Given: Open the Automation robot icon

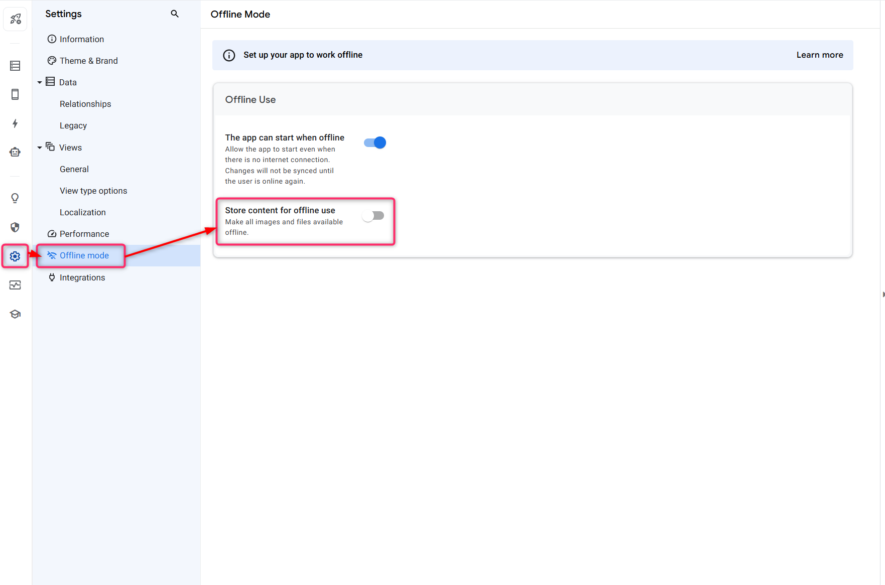Looking at the screenshot, I should pos(15,152).
